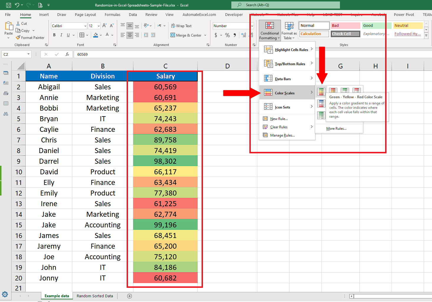This screenshot has height=302, width=432.
Task: Click the Save icon in title bar
Action: [9, 5]
